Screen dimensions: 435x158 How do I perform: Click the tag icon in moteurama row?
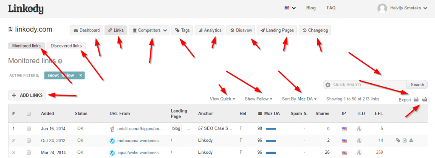point(398,141)
